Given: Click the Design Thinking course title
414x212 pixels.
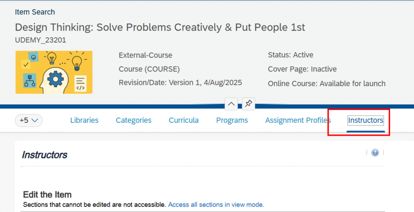Looking at the screenshot, I should coord(160,27).
